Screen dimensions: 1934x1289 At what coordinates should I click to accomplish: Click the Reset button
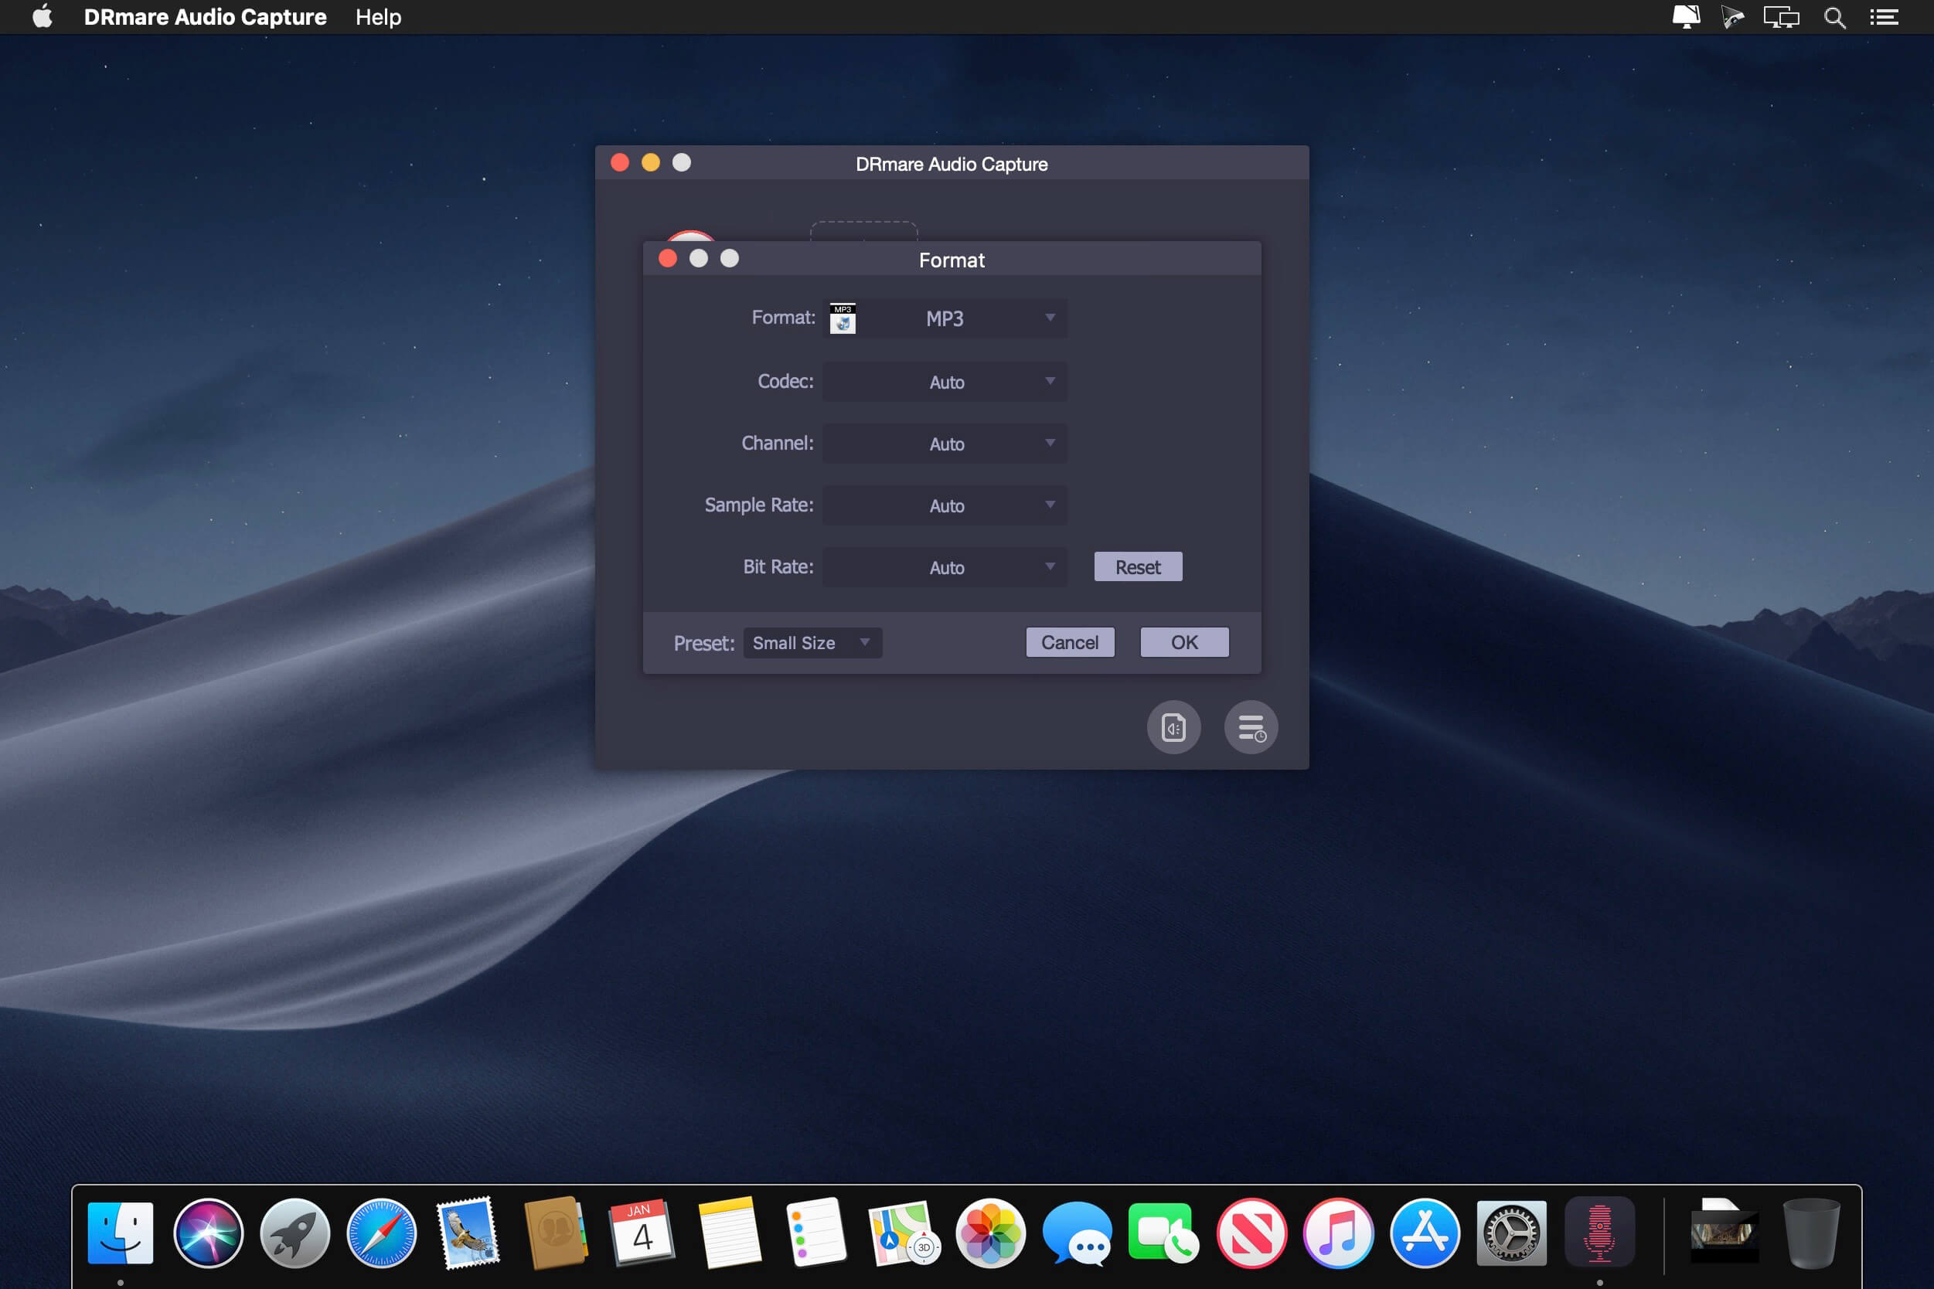[x=1137, y=566]
